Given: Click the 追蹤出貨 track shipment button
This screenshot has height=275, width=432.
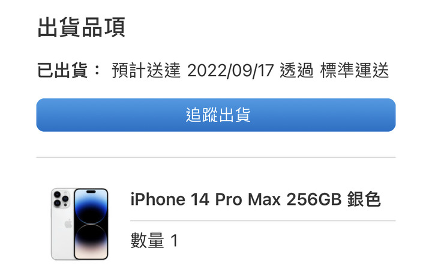Looking at the screenshot, I should (x=216, y=115).
